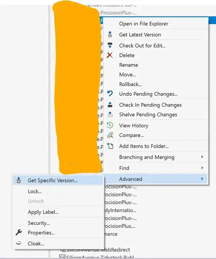The width and height of the screenshot is (216, 259).
Task: Expand the Find submenu arrow
Action: (x=202, y=168)
